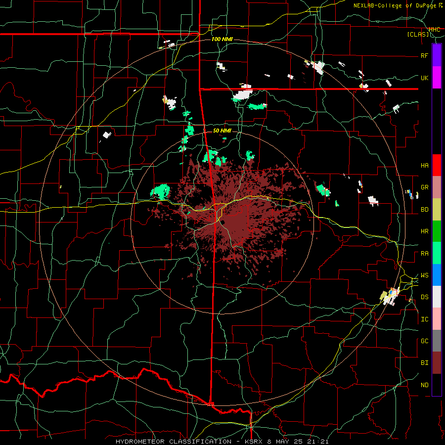
Task: Click the "WS" legend label
Action: coord(424,275)
